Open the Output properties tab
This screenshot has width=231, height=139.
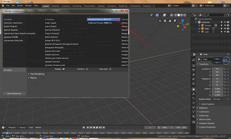tap(194, 70)
